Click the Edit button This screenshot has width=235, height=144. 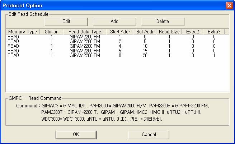pos(66,21)
